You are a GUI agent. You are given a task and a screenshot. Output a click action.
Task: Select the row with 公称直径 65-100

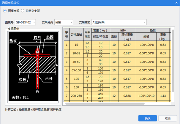tap(77, 70)
